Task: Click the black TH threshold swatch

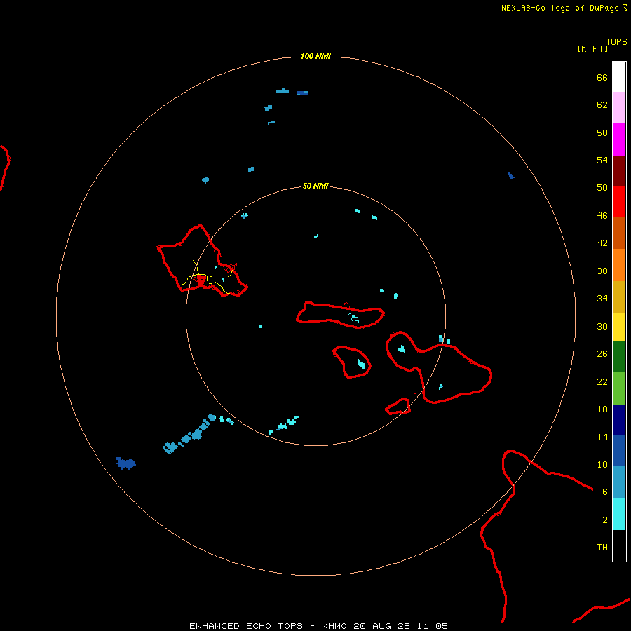Action: point(619,545)
